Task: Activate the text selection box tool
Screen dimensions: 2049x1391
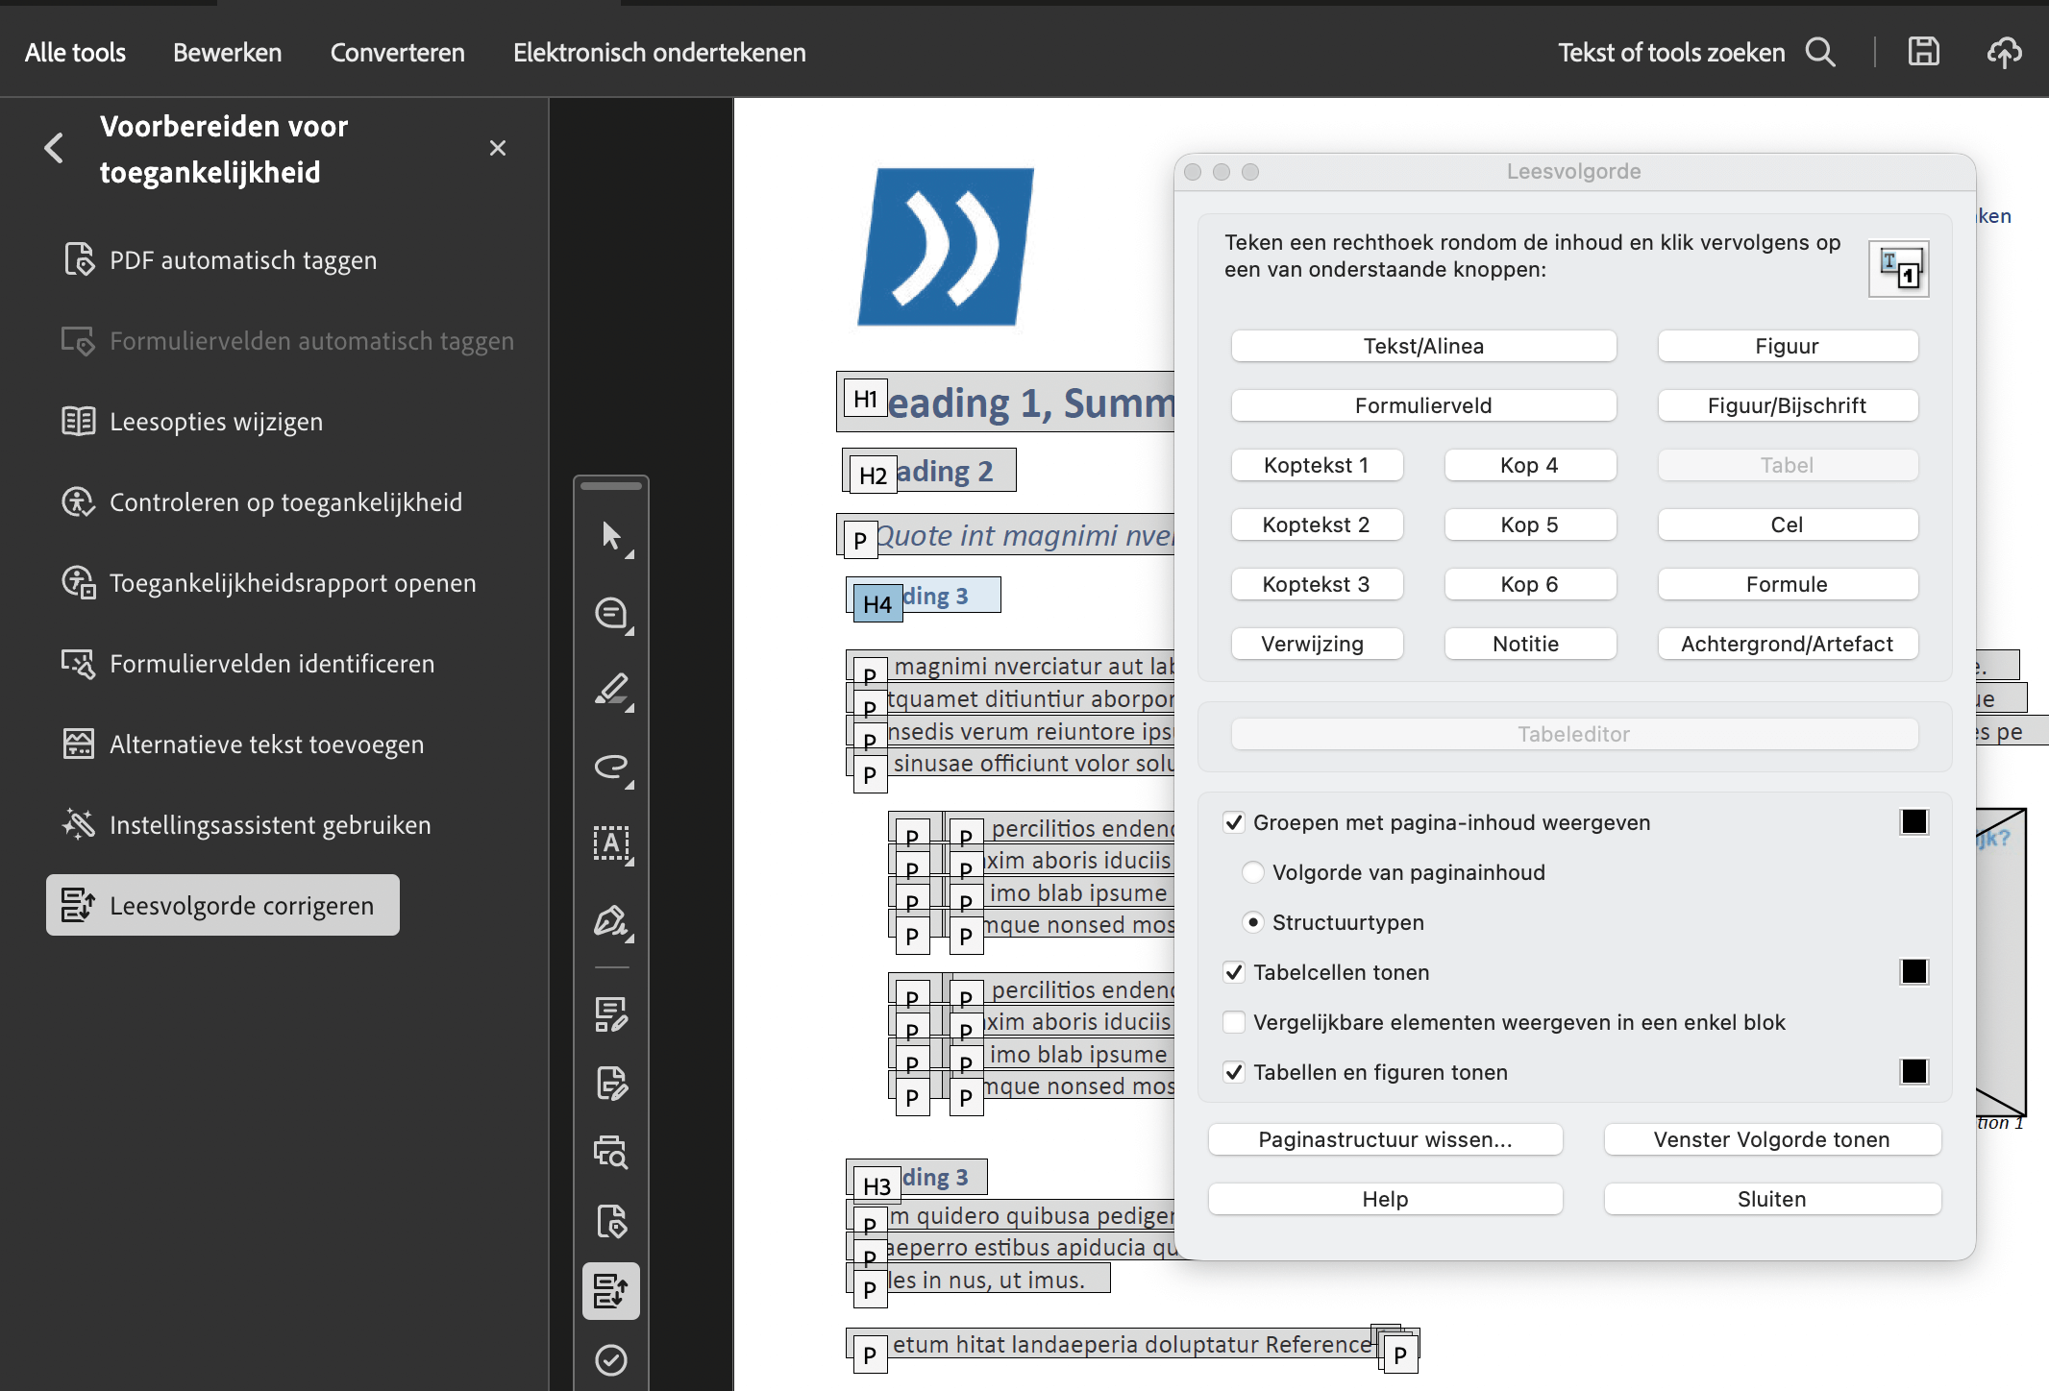Action: tap(612, 844)
